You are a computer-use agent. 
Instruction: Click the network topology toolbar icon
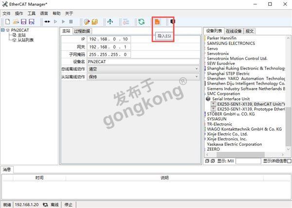tap(110, 22)
